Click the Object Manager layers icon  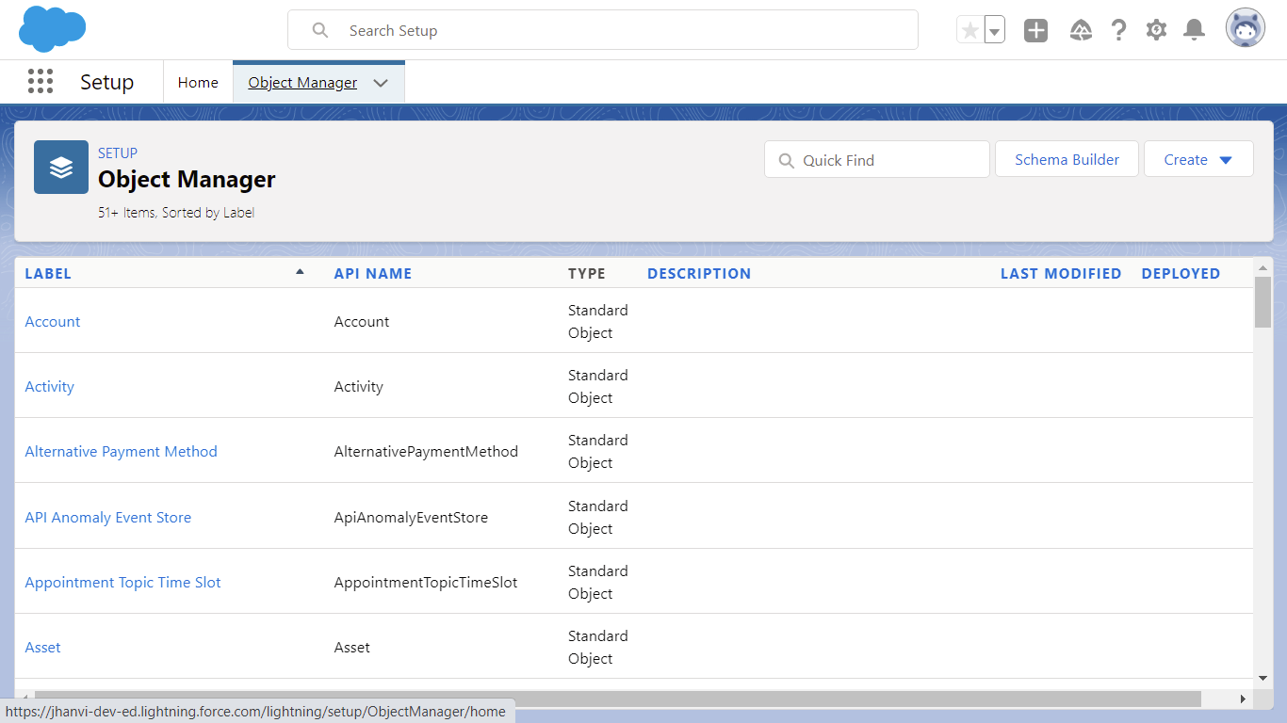[x=61, y=168]
